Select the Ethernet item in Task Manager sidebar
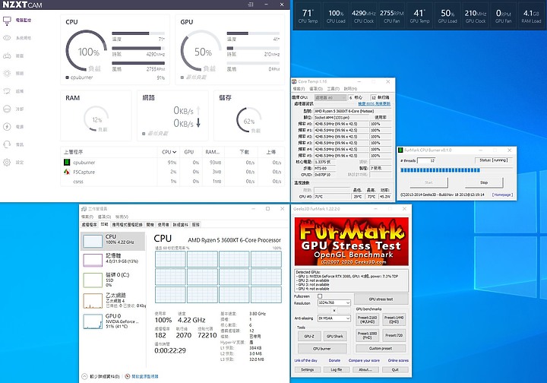The height and width of the screenshot is (383, 547). 113,300
